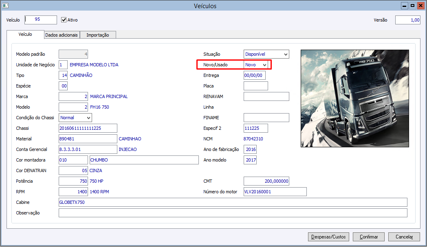Confirm the vehicle record with Confirmar
Image resolution: width=427 pixels, height=247 pixels.
click(x=369, y=237)
